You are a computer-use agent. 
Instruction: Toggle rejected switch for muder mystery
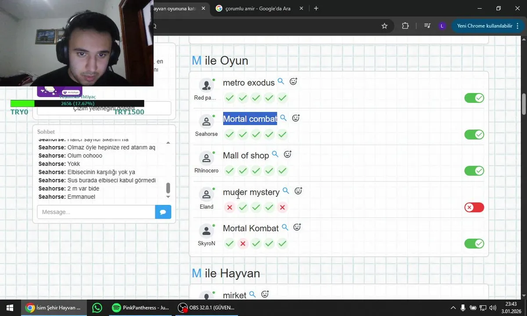pyautogui.click(x=474, y=207)
